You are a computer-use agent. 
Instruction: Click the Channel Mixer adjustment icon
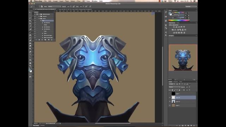183,30
